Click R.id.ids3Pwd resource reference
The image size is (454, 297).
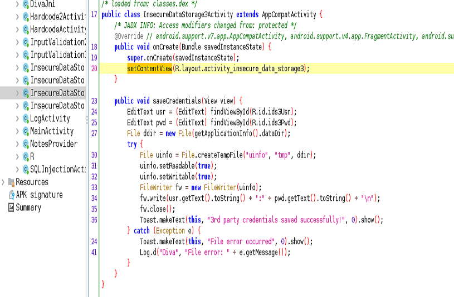pos(271,122)
